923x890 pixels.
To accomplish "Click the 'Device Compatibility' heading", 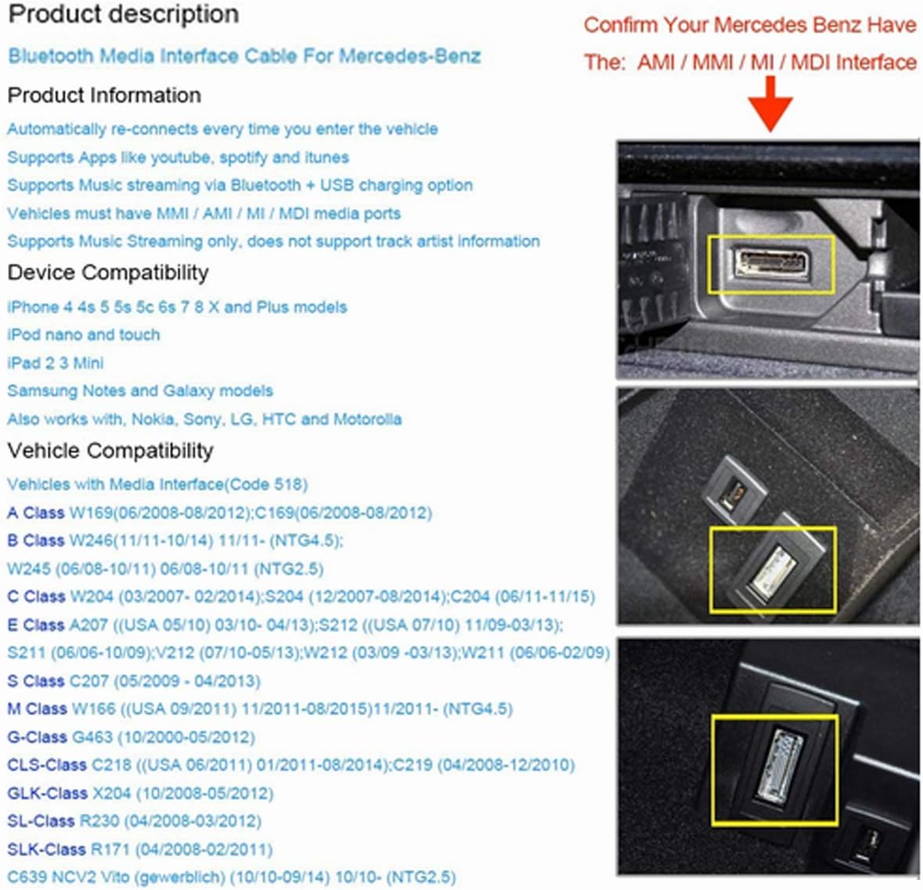I will 108,272.
